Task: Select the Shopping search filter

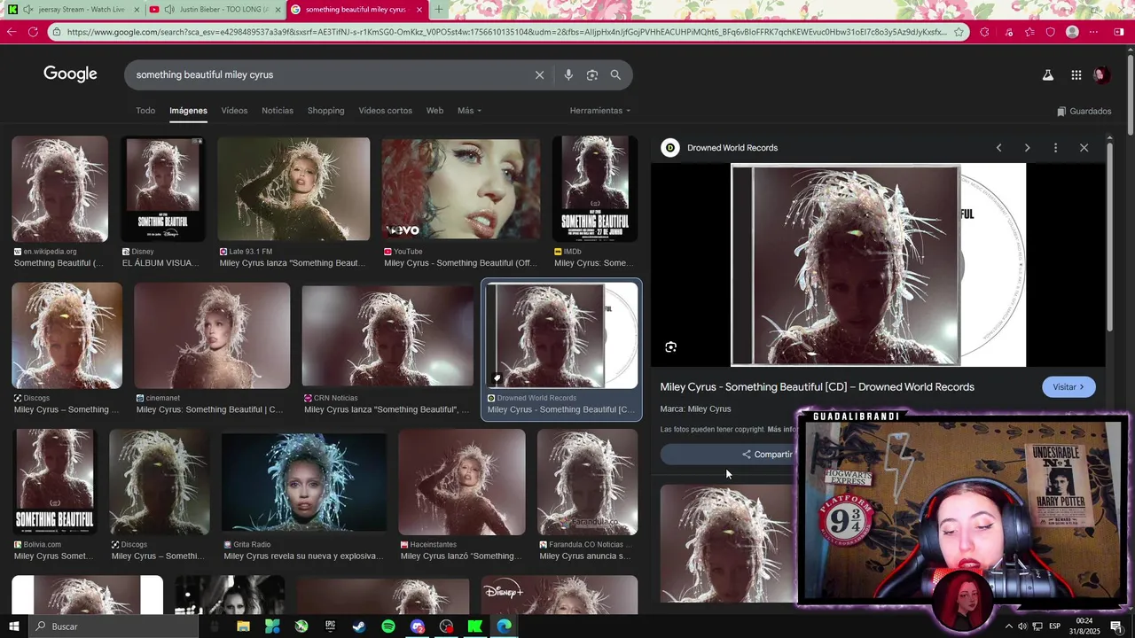Action: pos(325,111)
